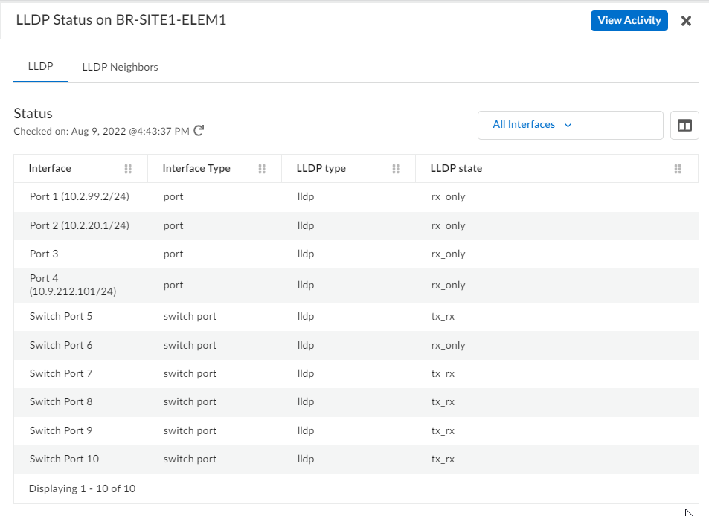Image resolution: width=709 pixels, height=516 pixels.
Task: Refresh the LLDP status check timestamp
Action: 197,130
